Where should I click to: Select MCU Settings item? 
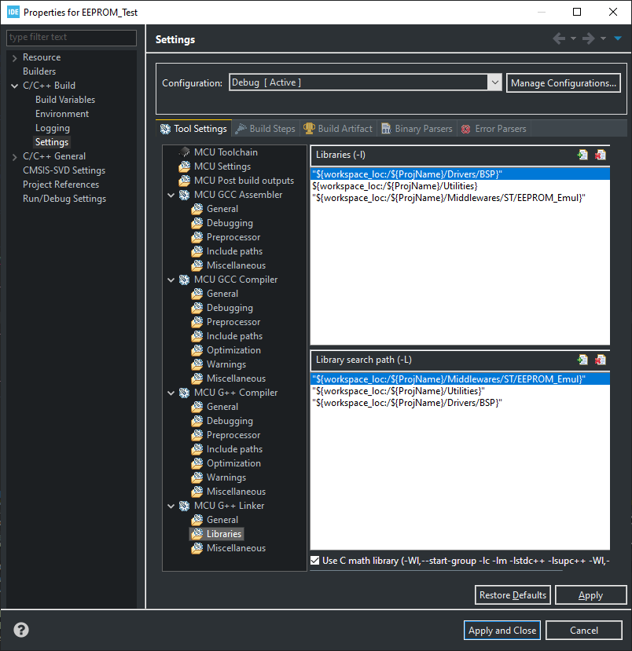tap(222, 166)
